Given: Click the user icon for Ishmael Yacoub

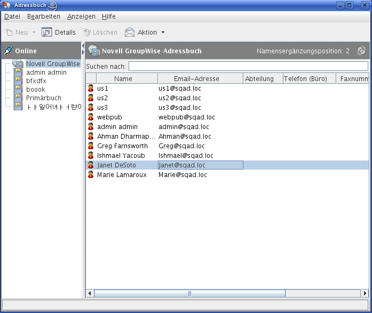Looking at the screenshot, I should coord(91,155).
